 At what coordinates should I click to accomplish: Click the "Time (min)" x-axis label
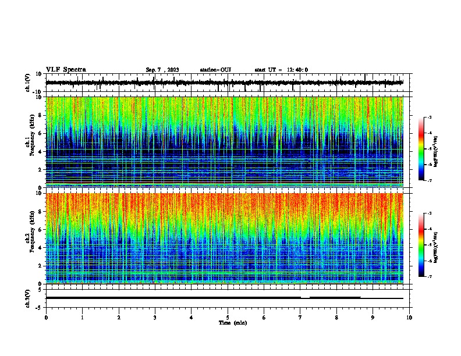(x=233, y=323)
